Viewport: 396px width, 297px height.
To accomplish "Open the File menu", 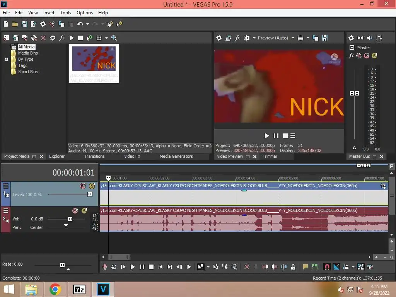I will (x=6, y=13).
